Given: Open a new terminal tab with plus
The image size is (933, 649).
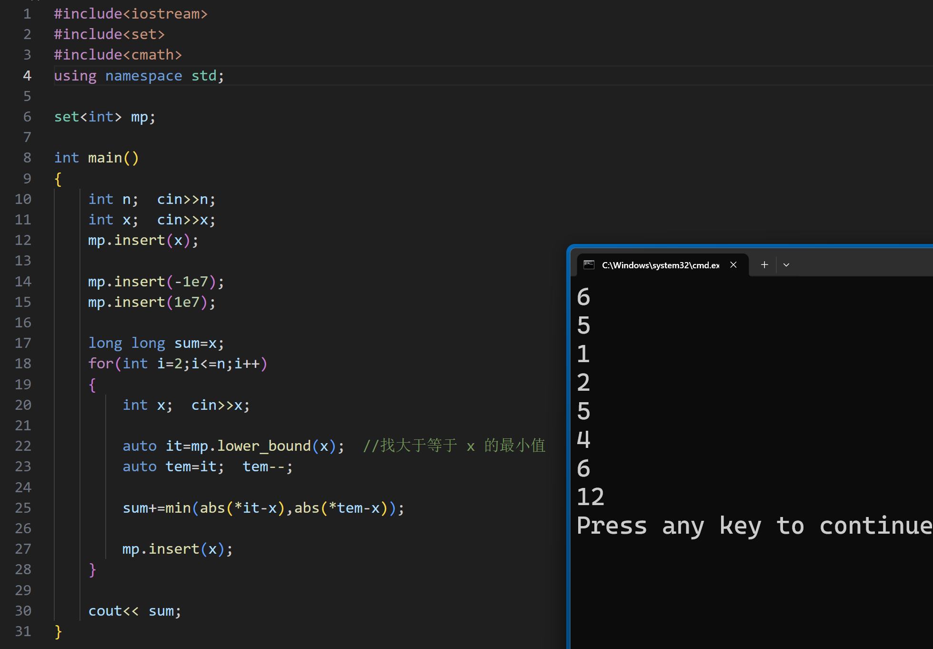Looking at the screenshot, I should click(764, 265).
